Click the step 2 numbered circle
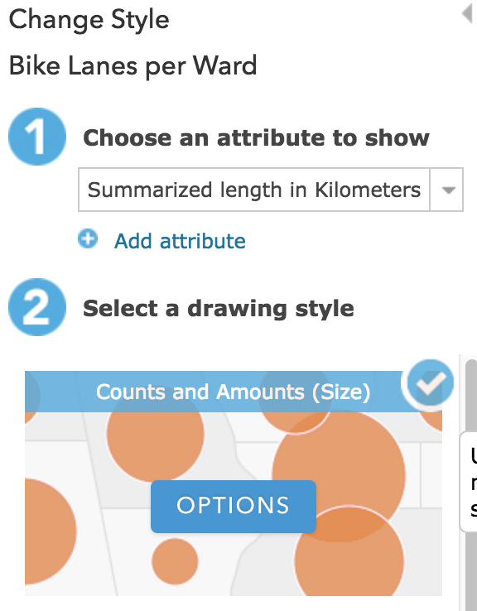 pyautogui.click(x=37, y=307)
